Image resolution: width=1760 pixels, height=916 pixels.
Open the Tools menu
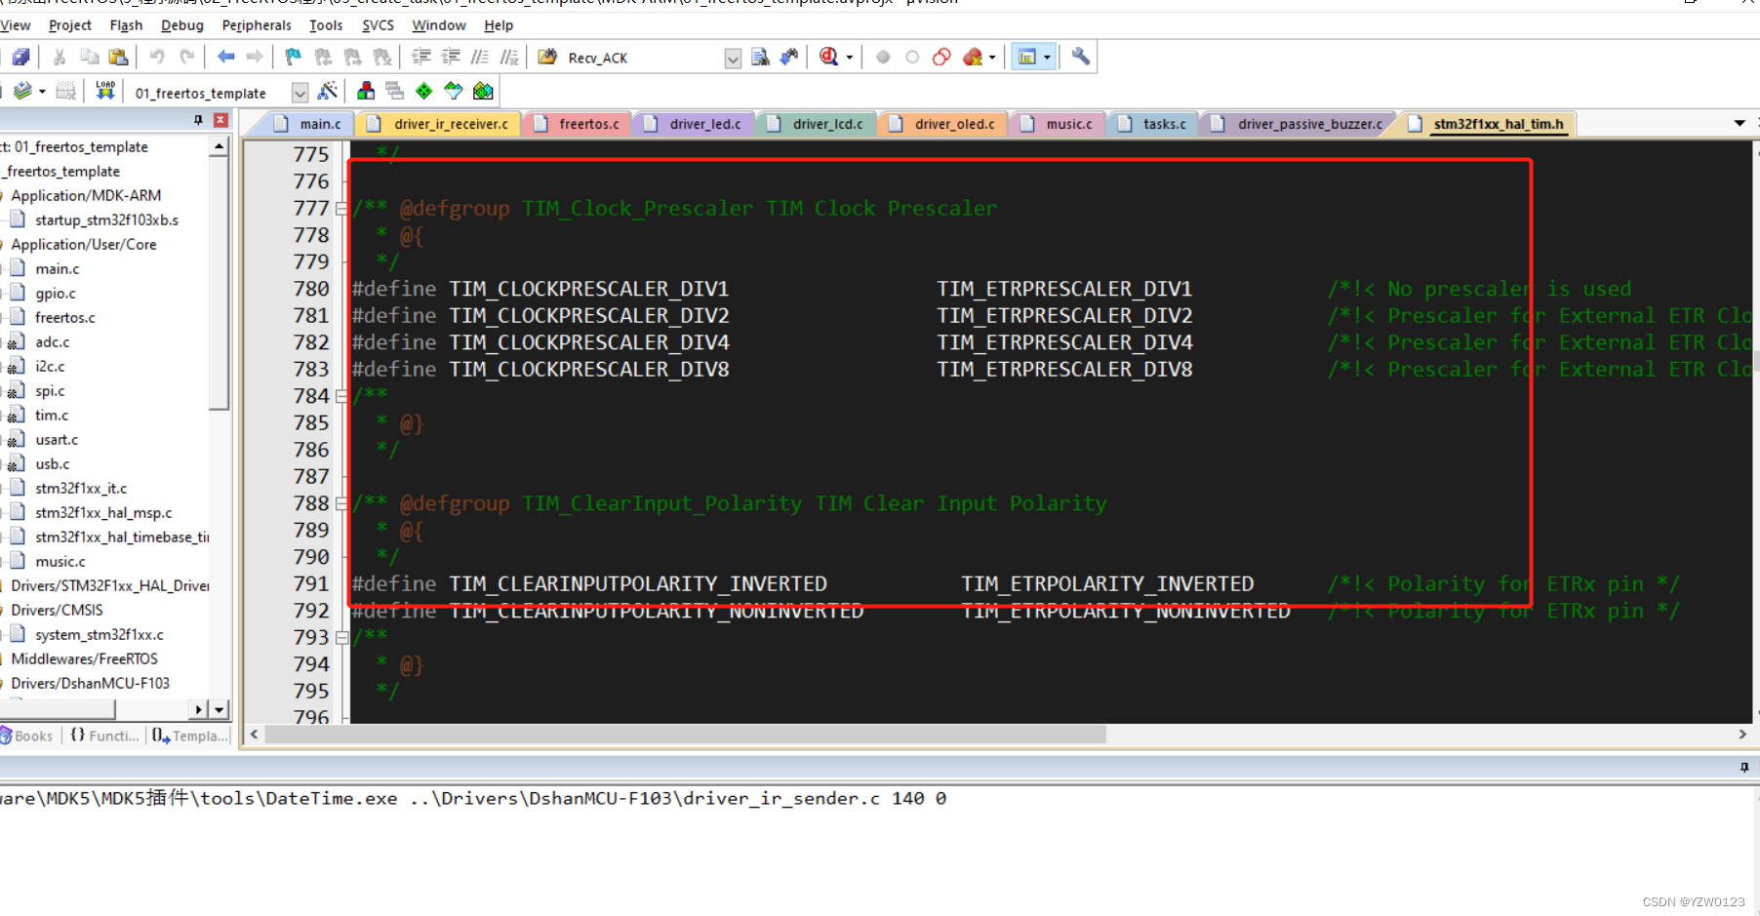tap(326, 25)
